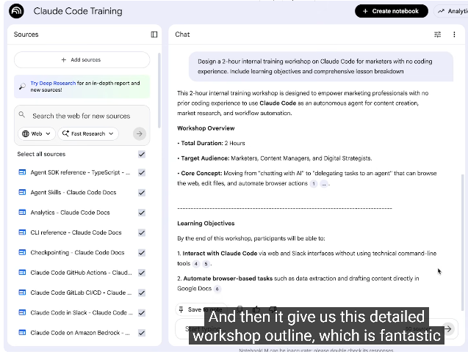Click the Chat panel scrollbar
The height and width of the screenshot is (357, 468).
click(x=463, y=243)
